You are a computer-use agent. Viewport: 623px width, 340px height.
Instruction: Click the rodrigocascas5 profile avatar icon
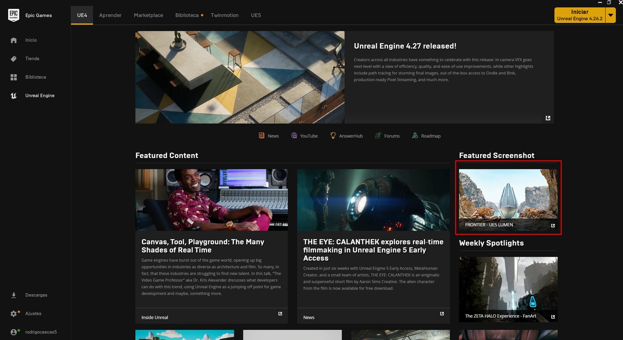[14, 332]
